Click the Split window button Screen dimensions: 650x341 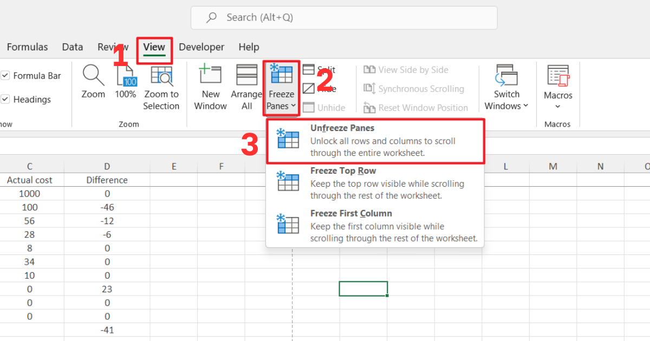point(319,70)
